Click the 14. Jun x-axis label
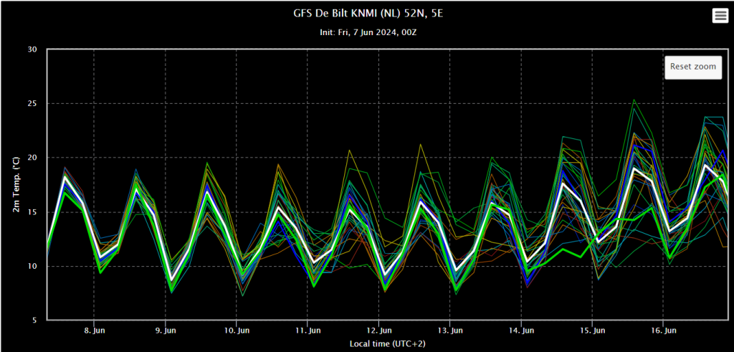 521,330
